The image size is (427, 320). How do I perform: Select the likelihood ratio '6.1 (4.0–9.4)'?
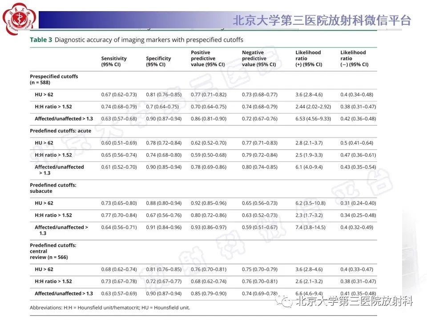[309, 167]
